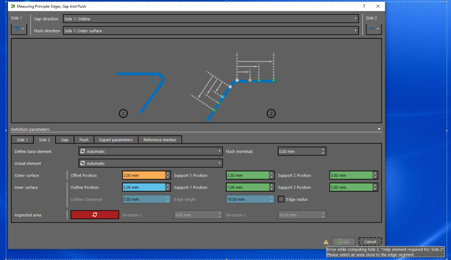Click circled number 2 in diagram
The image size is (451, 260).
[x=271, y=113]
